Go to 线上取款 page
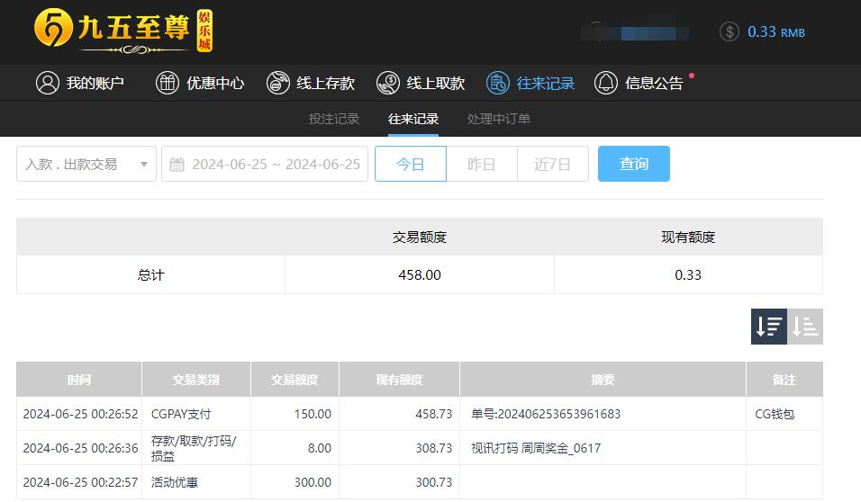 (x=421, y=83)
